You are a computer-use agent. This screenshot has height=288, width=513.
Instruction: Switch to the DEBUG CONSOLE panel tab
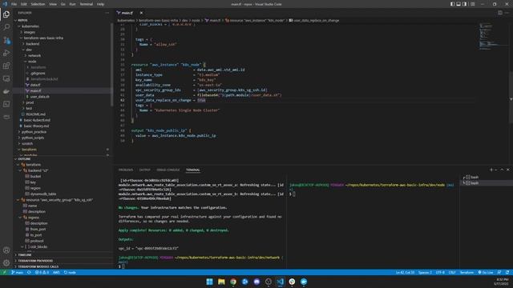coord(168,170)
